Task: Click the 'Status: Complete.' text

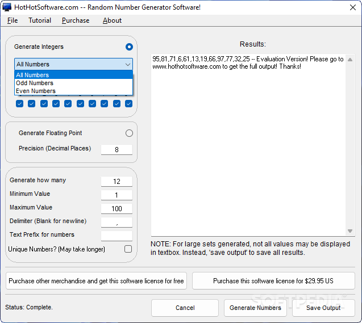Action: pos(29,307)
